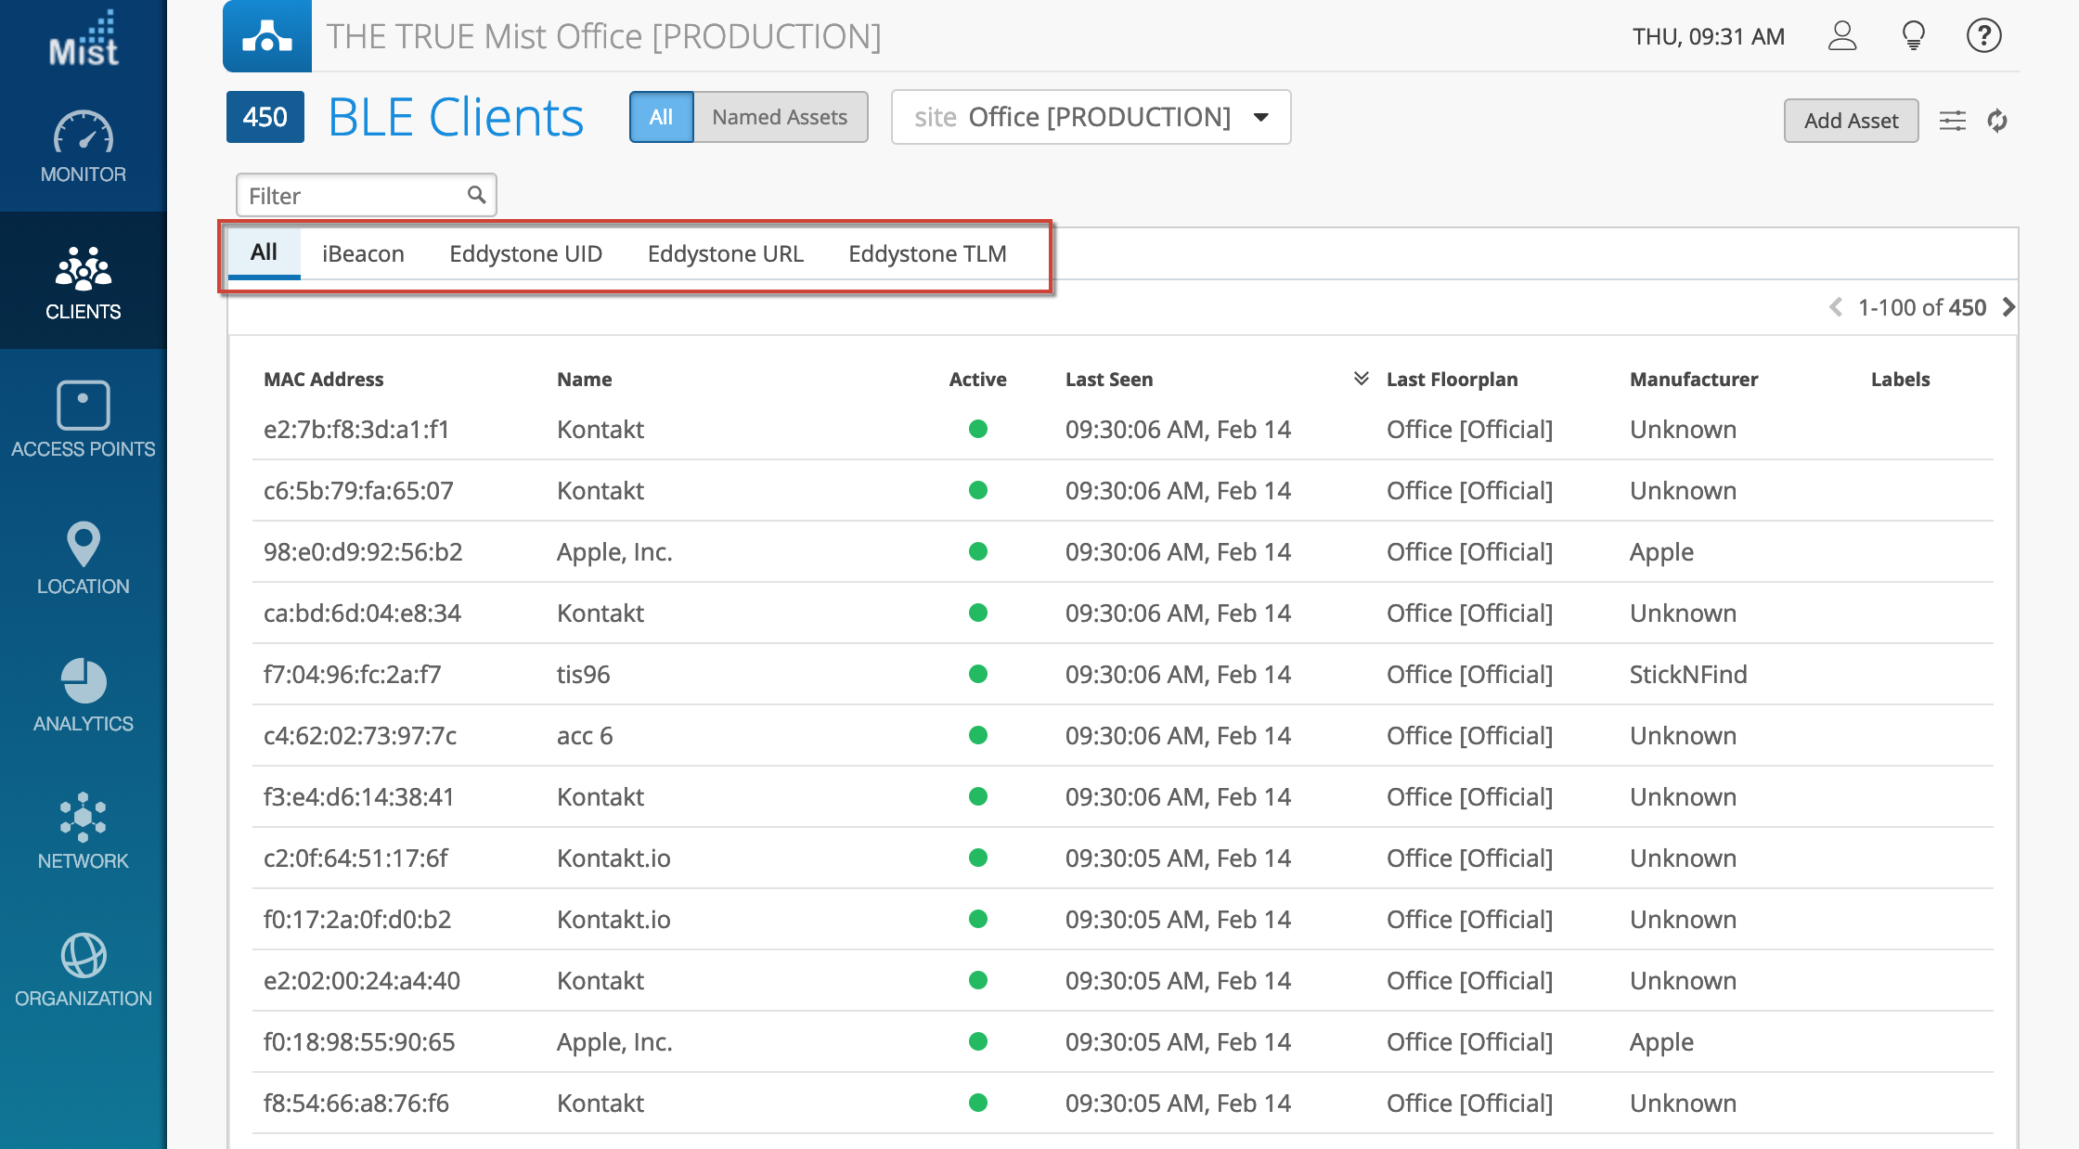Screen dimensions: 2079x1149
Task: Open Network section in sidebar
Action: click(x=83, y=832)
